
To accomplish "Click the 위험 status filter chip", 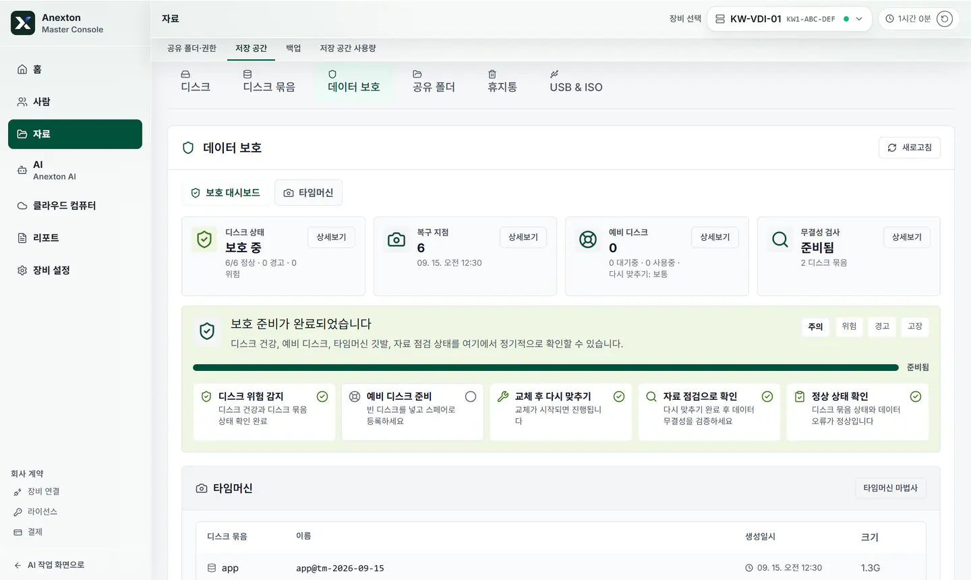I will (x=849, y=326).
